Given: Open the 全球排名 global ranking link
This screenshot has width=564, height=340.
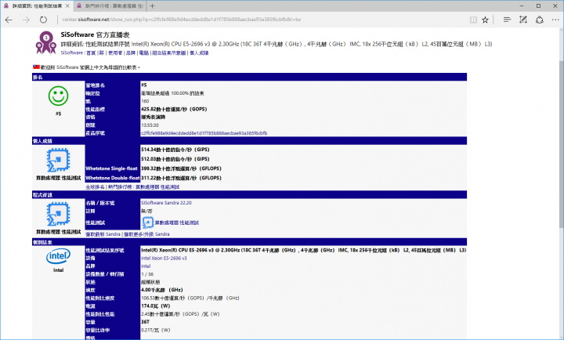Looking at the screenshot, I should coord(95,187).
